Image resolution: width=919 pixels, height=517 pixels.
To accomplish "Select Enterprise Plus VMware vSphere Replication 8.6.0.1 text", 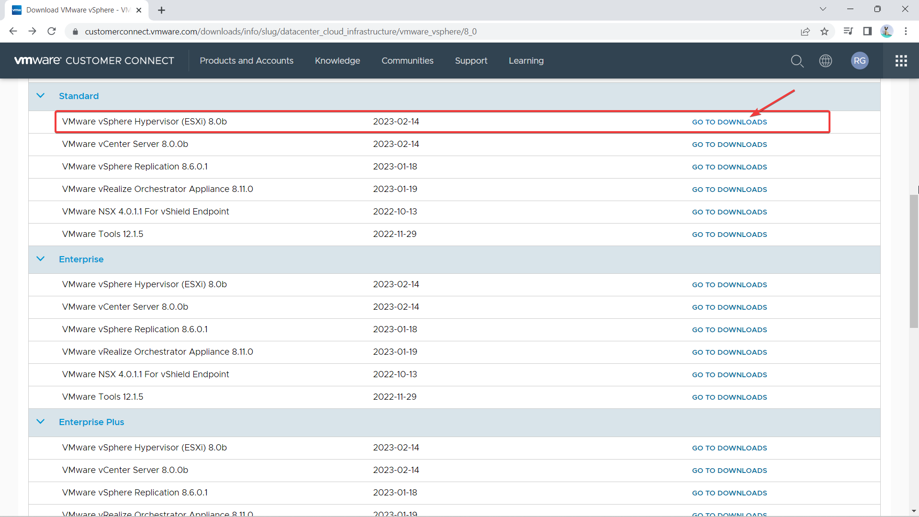I will 135,493.
